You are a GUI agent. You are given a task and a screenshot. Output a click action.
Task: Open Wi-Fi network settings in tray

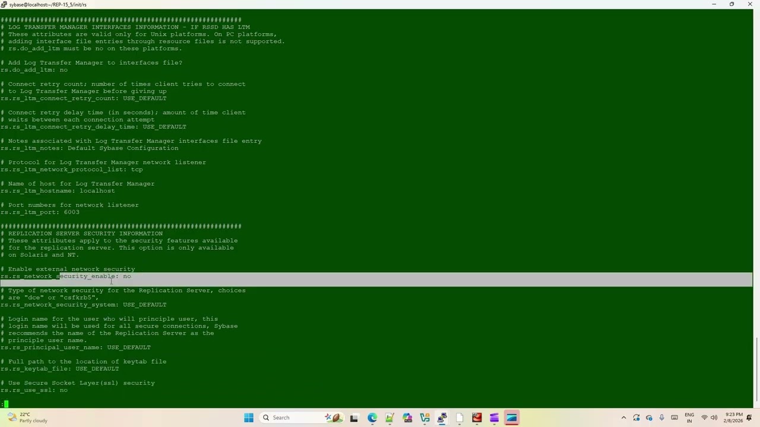pyautogui.click(x=704, y=418)
